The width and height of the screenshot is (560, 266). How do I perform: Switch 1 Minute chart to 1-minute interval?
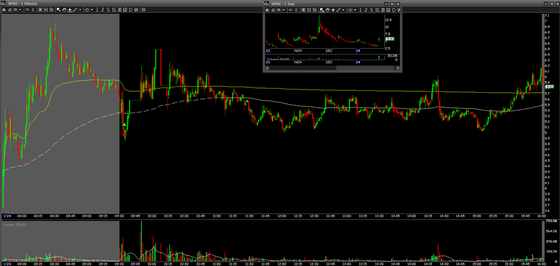click(97, 9)
